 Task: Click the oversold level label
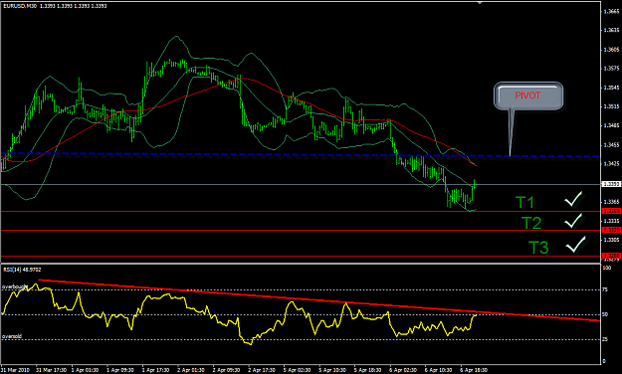tap(12, 336)
